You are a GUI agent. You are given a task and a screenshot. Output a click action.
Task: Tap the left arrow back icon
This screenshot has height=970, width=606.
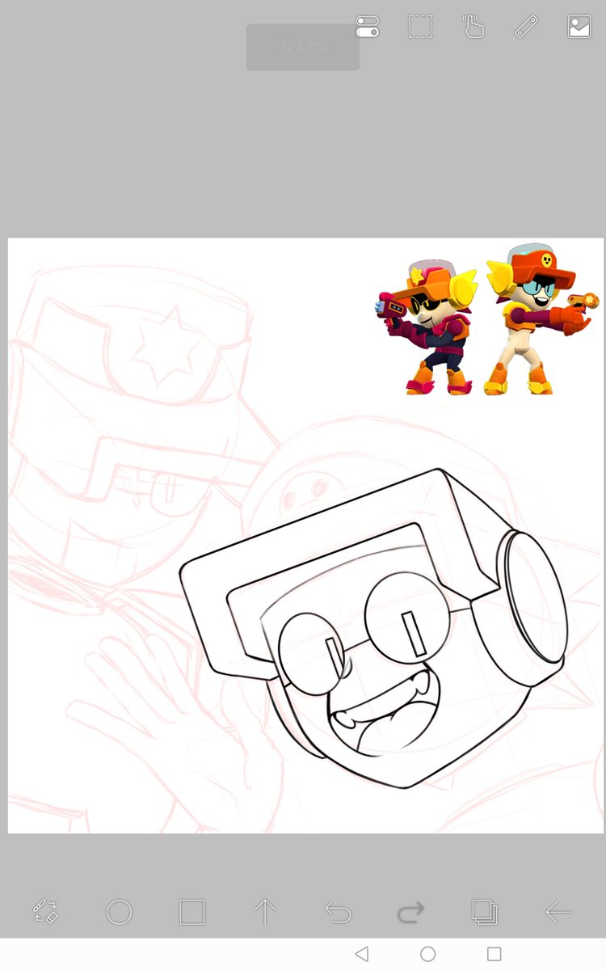(x=558, y=913)
